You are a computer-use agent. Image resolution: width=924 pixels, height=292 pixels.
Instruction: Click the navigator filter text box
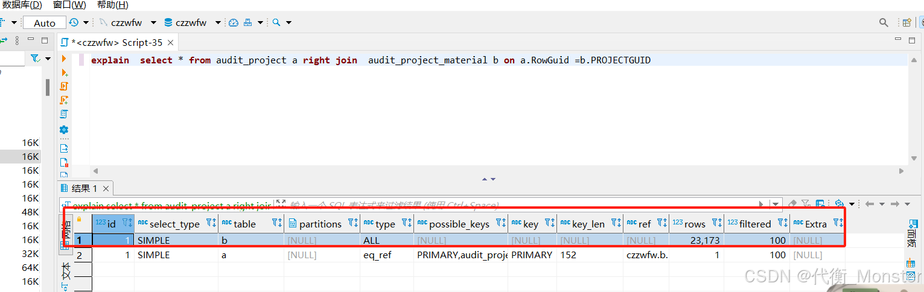(13, 59)
